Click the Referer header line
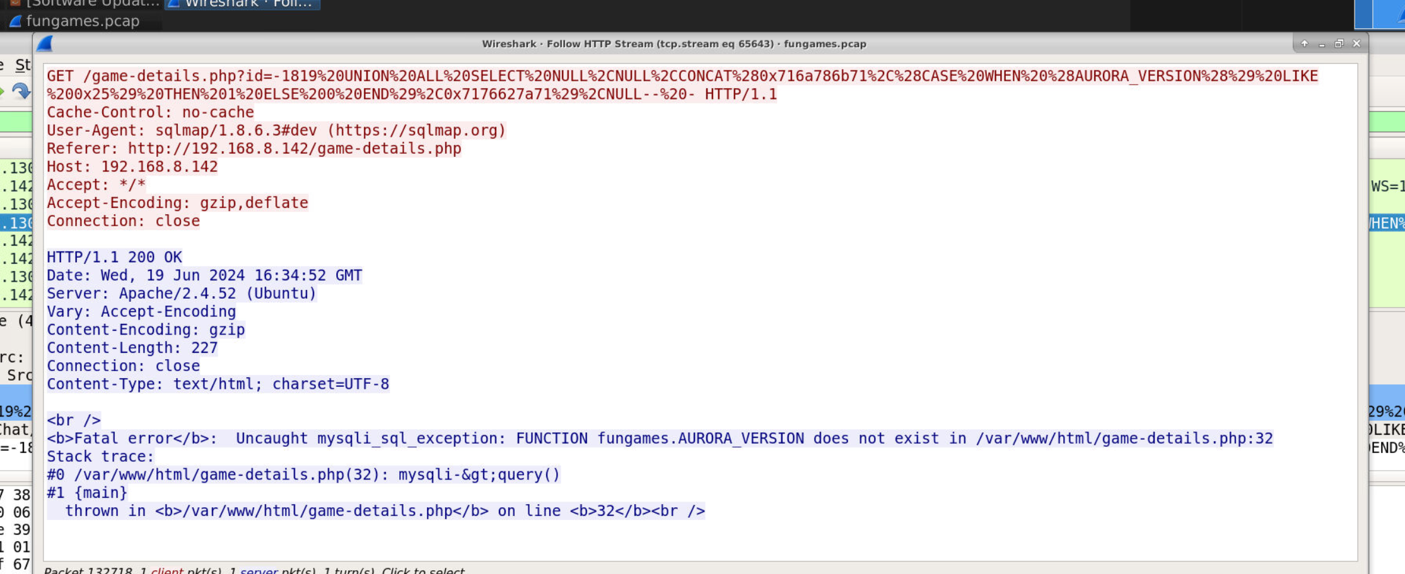This screenshot has width=1405, height=574. tap(254, 149)
